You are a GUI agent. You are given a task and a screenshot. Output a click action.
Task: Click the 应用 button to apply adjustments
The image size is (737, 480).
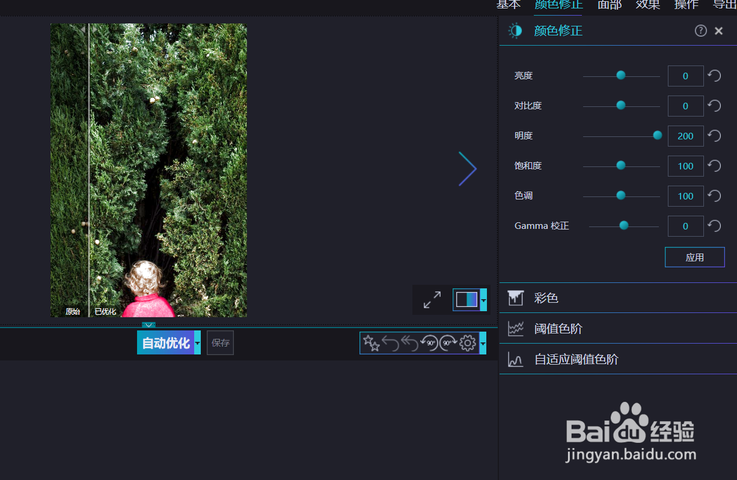tap(694, 257)
